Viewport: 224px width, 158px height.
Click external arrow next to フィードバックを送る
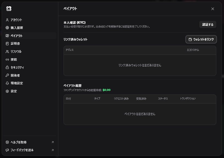pos(53,150)
